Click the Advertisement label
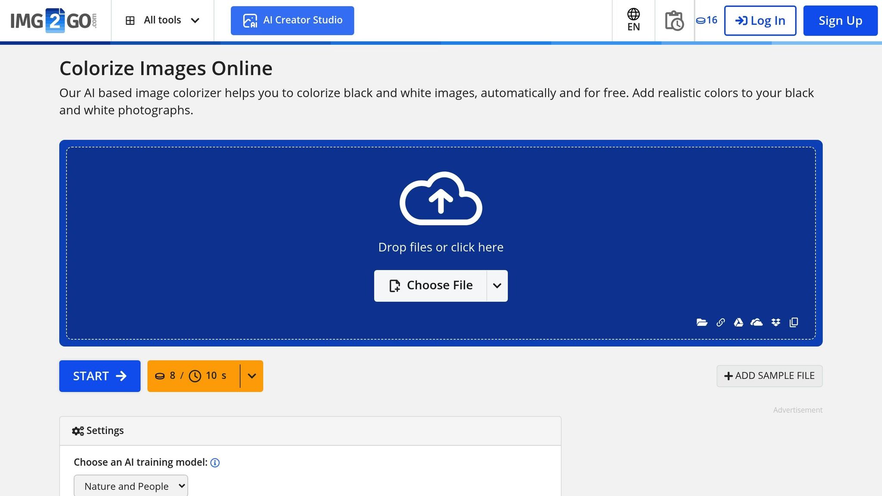Image resolution: width=882 pixels, height=496 pixels. 798,410
